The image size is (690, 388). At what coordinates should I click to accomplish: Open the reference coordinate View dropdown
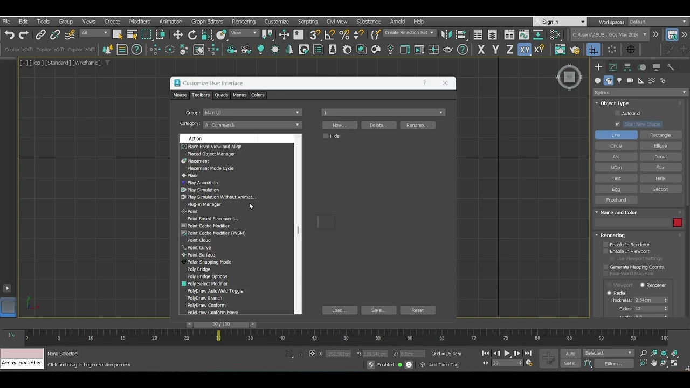tap(244, 33)
